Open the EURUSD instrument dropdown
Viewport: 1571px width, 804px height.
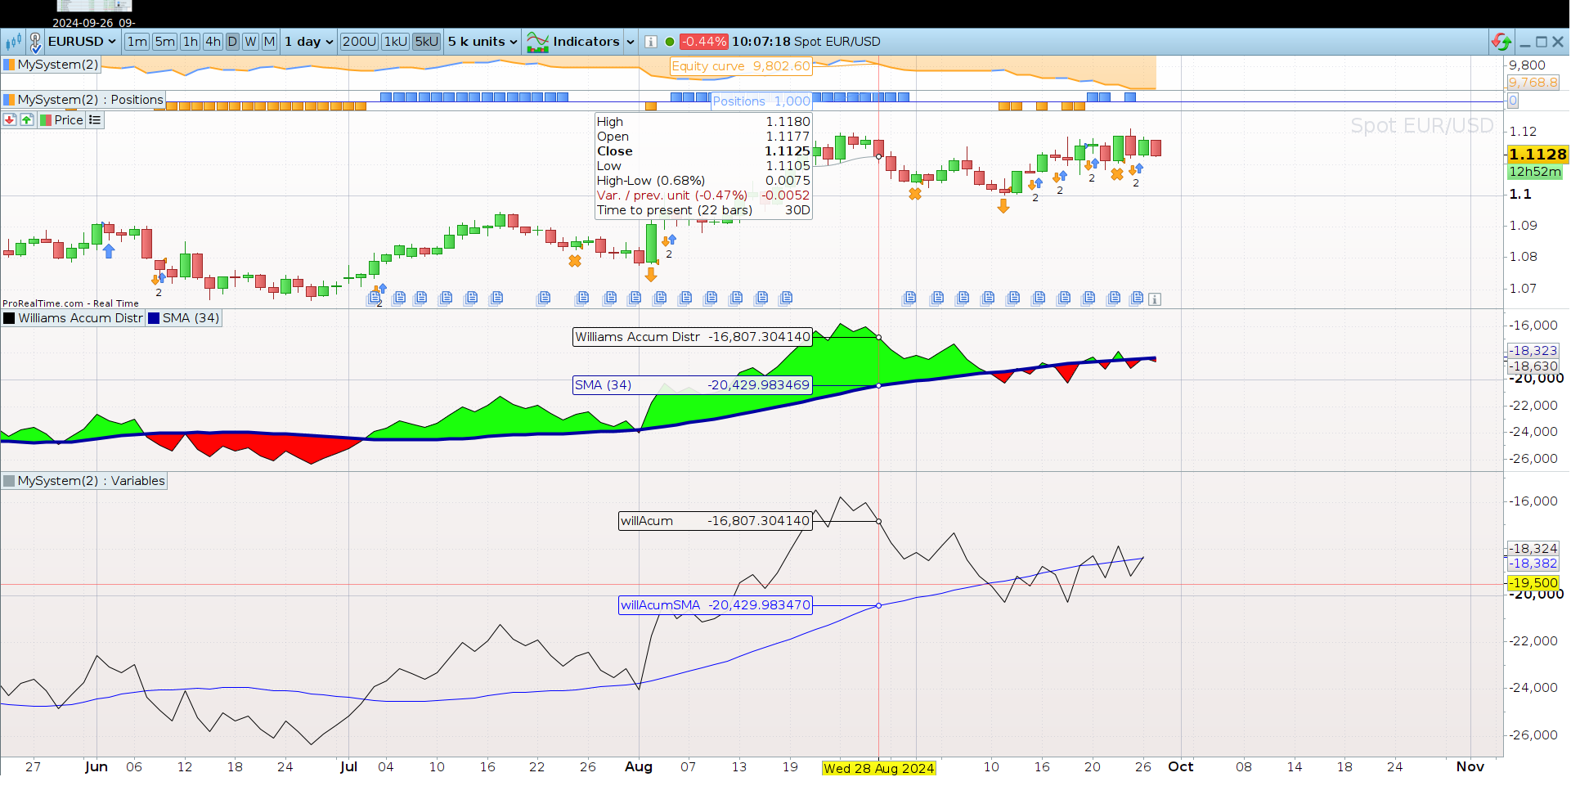(83, 42)
